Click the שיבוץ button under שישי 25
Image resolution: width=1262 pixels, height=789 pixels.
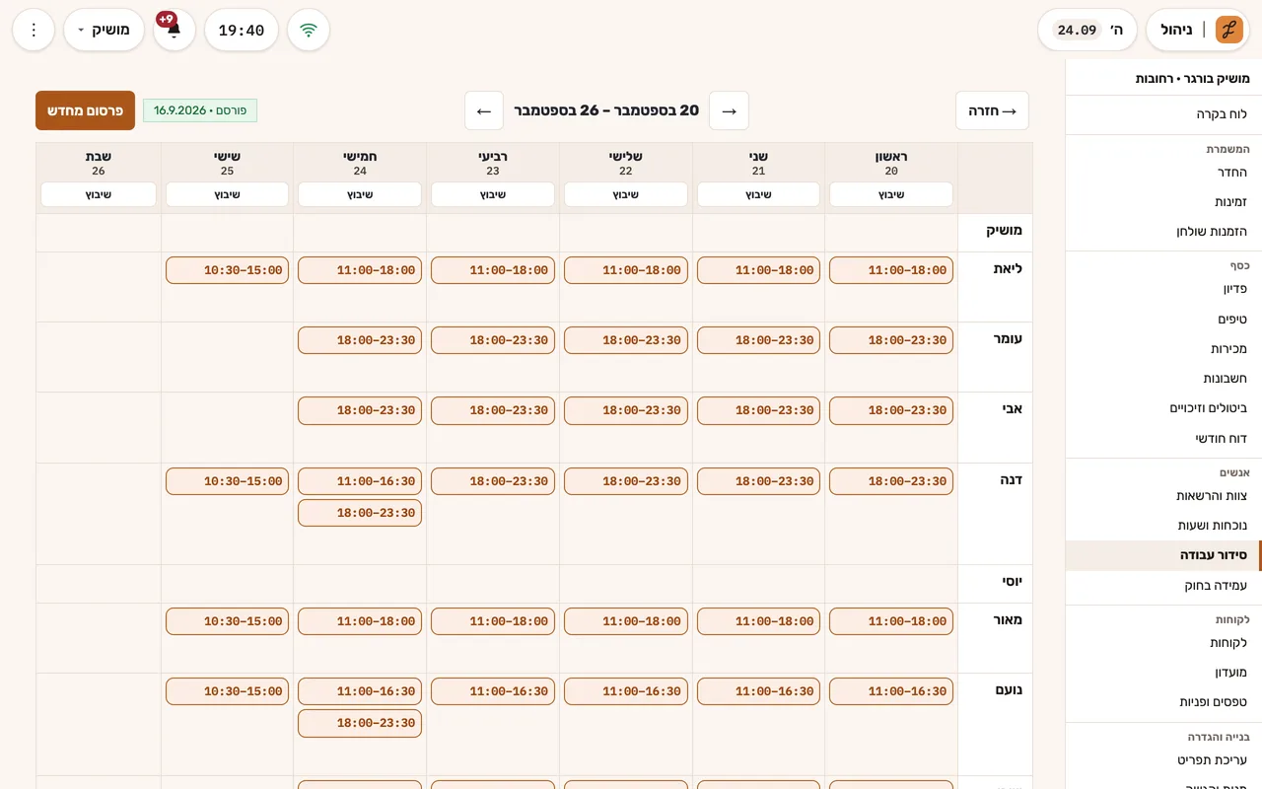click(x=227, y=194)
